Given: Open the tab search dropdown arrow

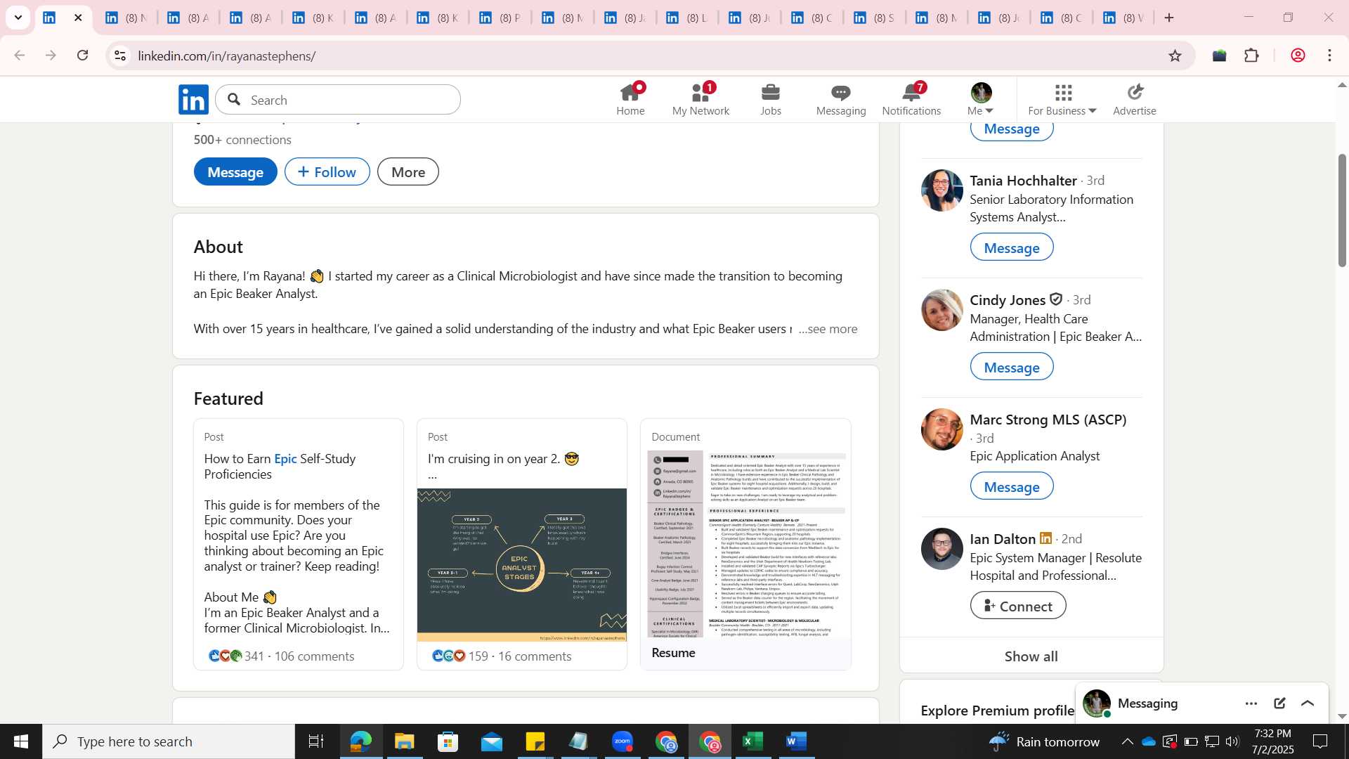Looking at the screenshot, I should pyautogui.click(x=18, y=18).
